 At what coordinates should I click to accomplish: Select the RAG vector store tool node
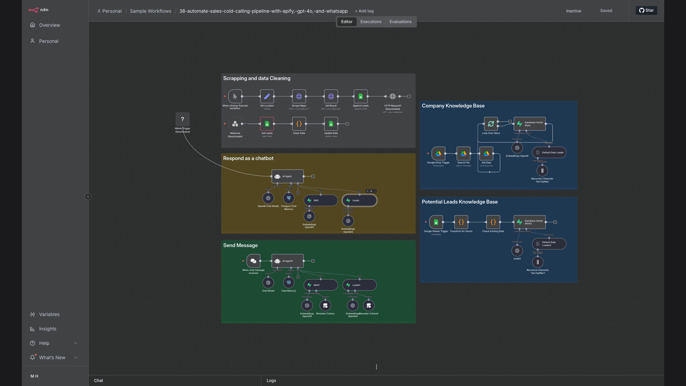(x=321, y=201)
